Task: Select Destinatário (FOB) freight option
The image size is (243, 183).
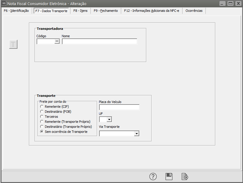Action: click(x=42, y=112)
